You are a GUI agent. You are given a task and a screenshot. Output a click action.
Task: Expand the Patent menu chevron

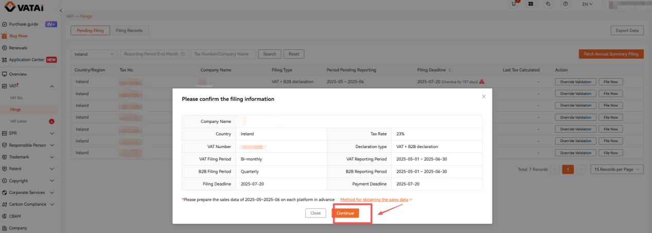click(x=52, y=169)
